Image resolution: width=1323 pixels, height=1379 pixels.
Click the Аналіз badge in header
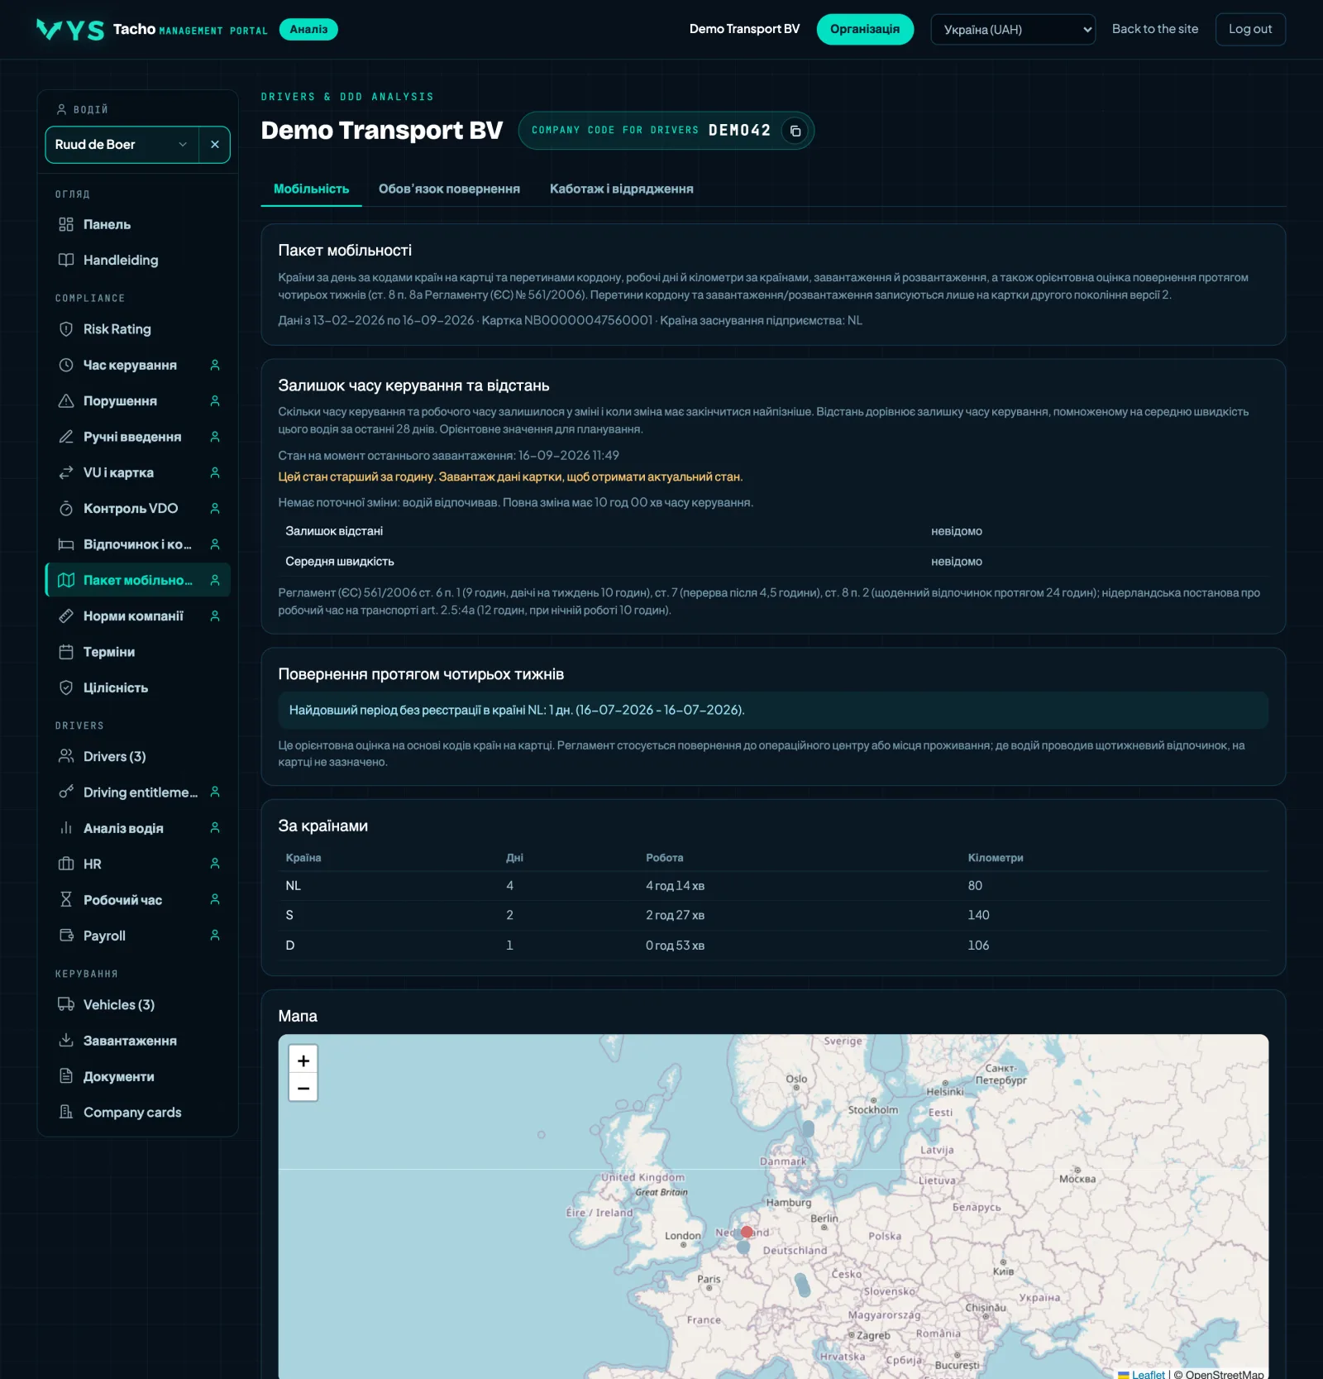[308, 29]
